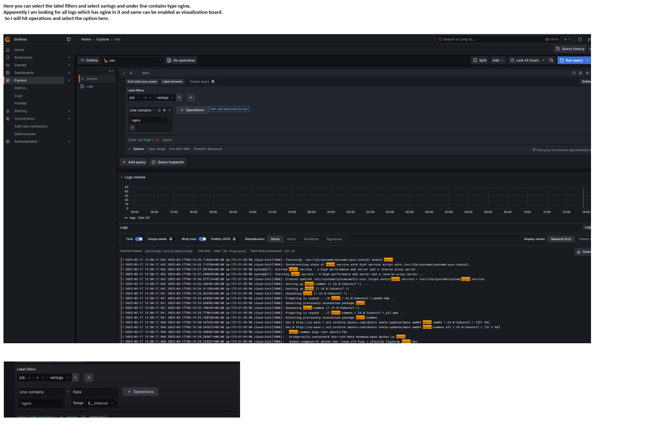The width and height of the screenshot is (653, 433).
Task: Open the Line contains operation dropdown
Action: 142,110
